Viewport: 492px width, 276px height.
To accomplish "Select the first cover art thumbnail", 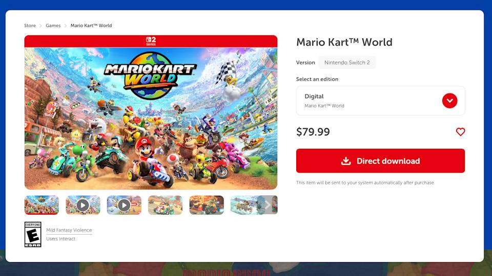I will pos(42,205).
